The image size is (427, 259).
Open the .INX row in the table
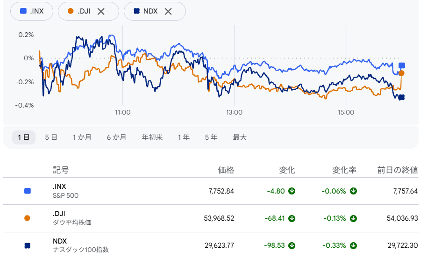[211, 191]
